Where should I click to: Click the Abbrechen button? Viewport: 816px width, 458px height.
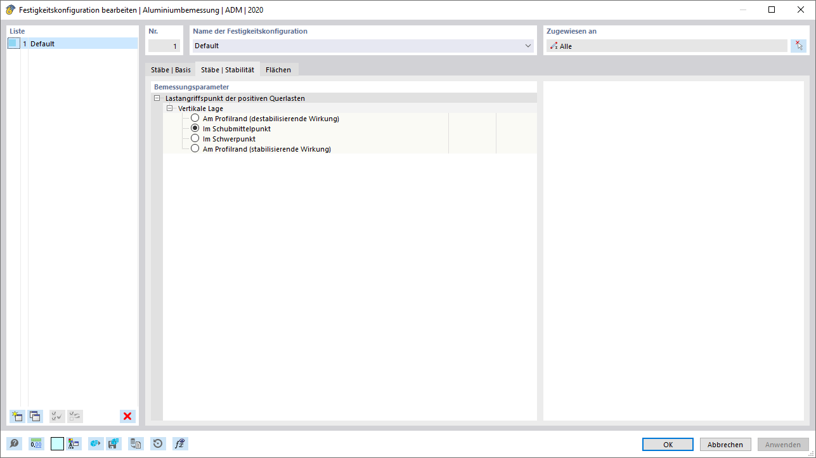click(725, 445)
